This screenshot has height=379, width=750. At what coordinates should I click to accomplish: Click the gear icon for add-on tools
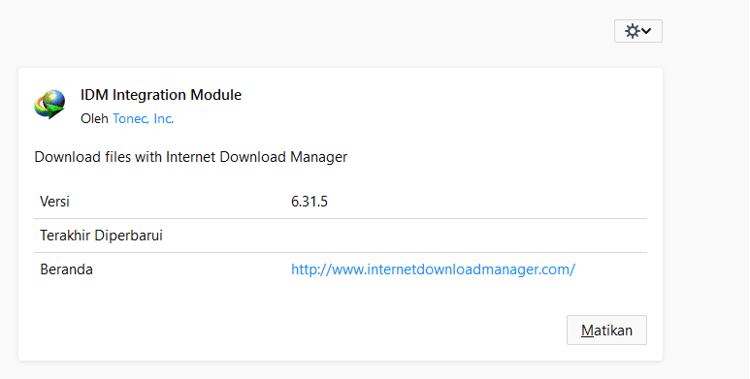(x=633, y=31)
